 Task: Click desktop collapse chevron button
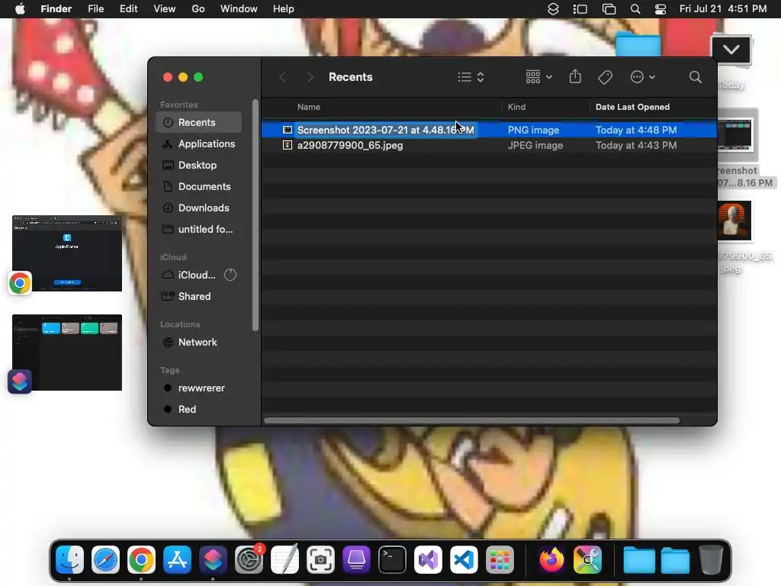click(731, 50)
